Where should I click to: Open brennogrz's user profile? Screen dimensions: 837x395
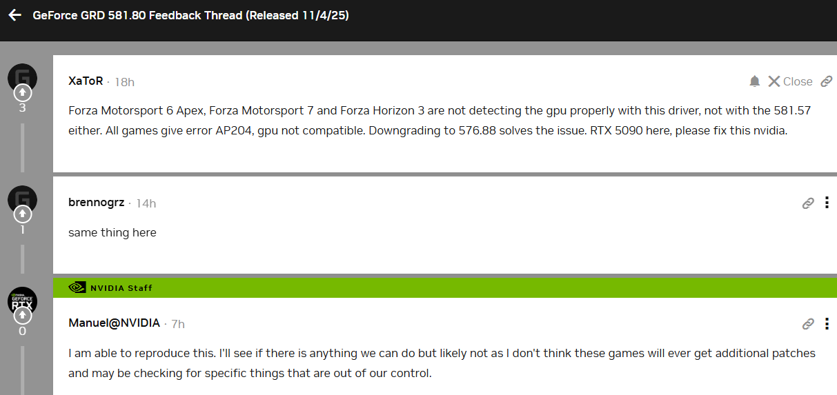point(96,203)
